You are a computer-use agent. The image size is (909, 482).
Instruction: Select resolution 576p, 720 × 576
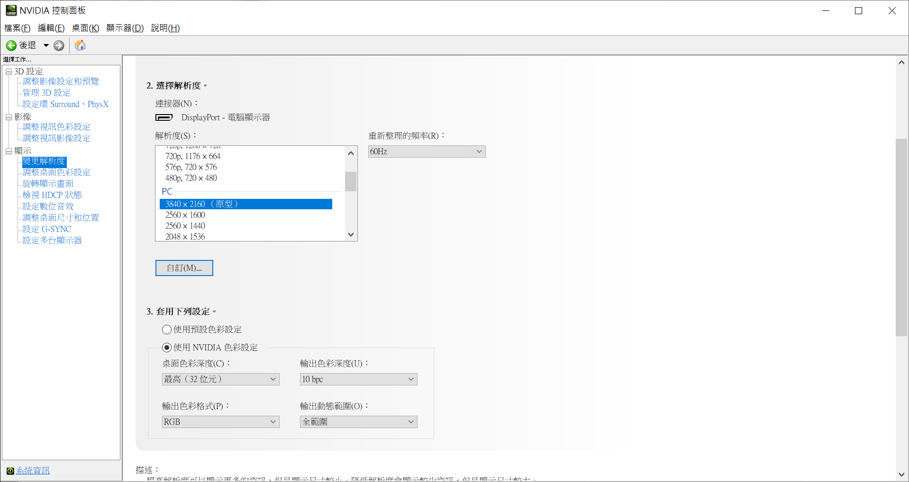point(246,167)
